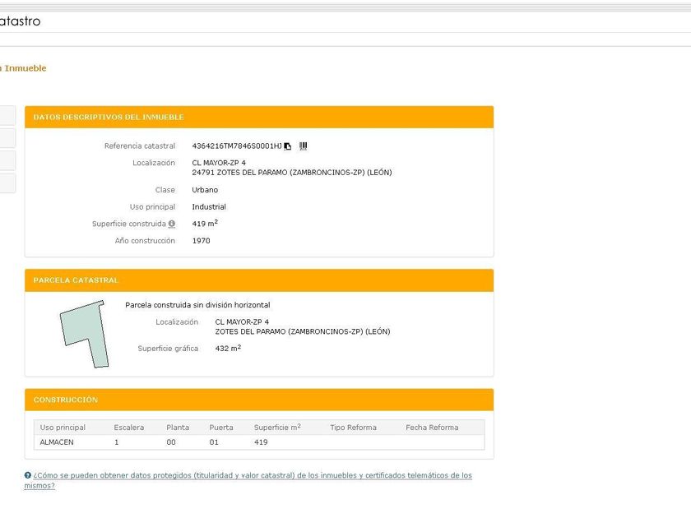The image size is (691, 518).
Task: Select text Parcela construida sin división horizontal
Action: [x=197, y=305]
